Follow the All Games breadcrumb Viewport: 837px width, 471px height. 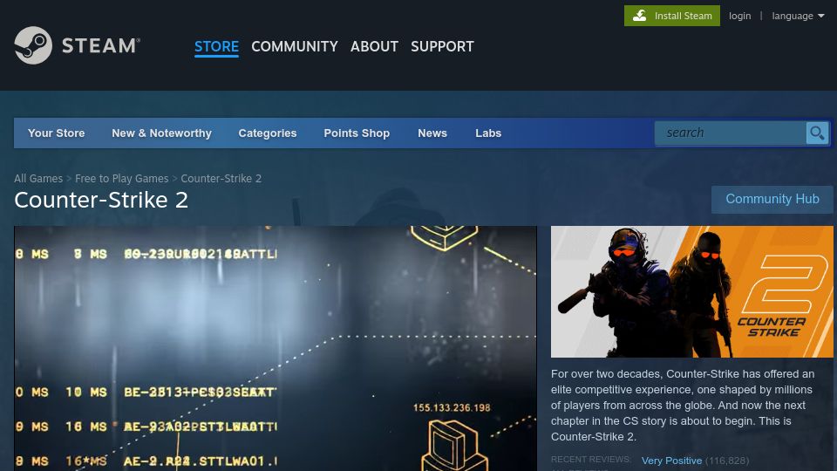pos(38,178)
